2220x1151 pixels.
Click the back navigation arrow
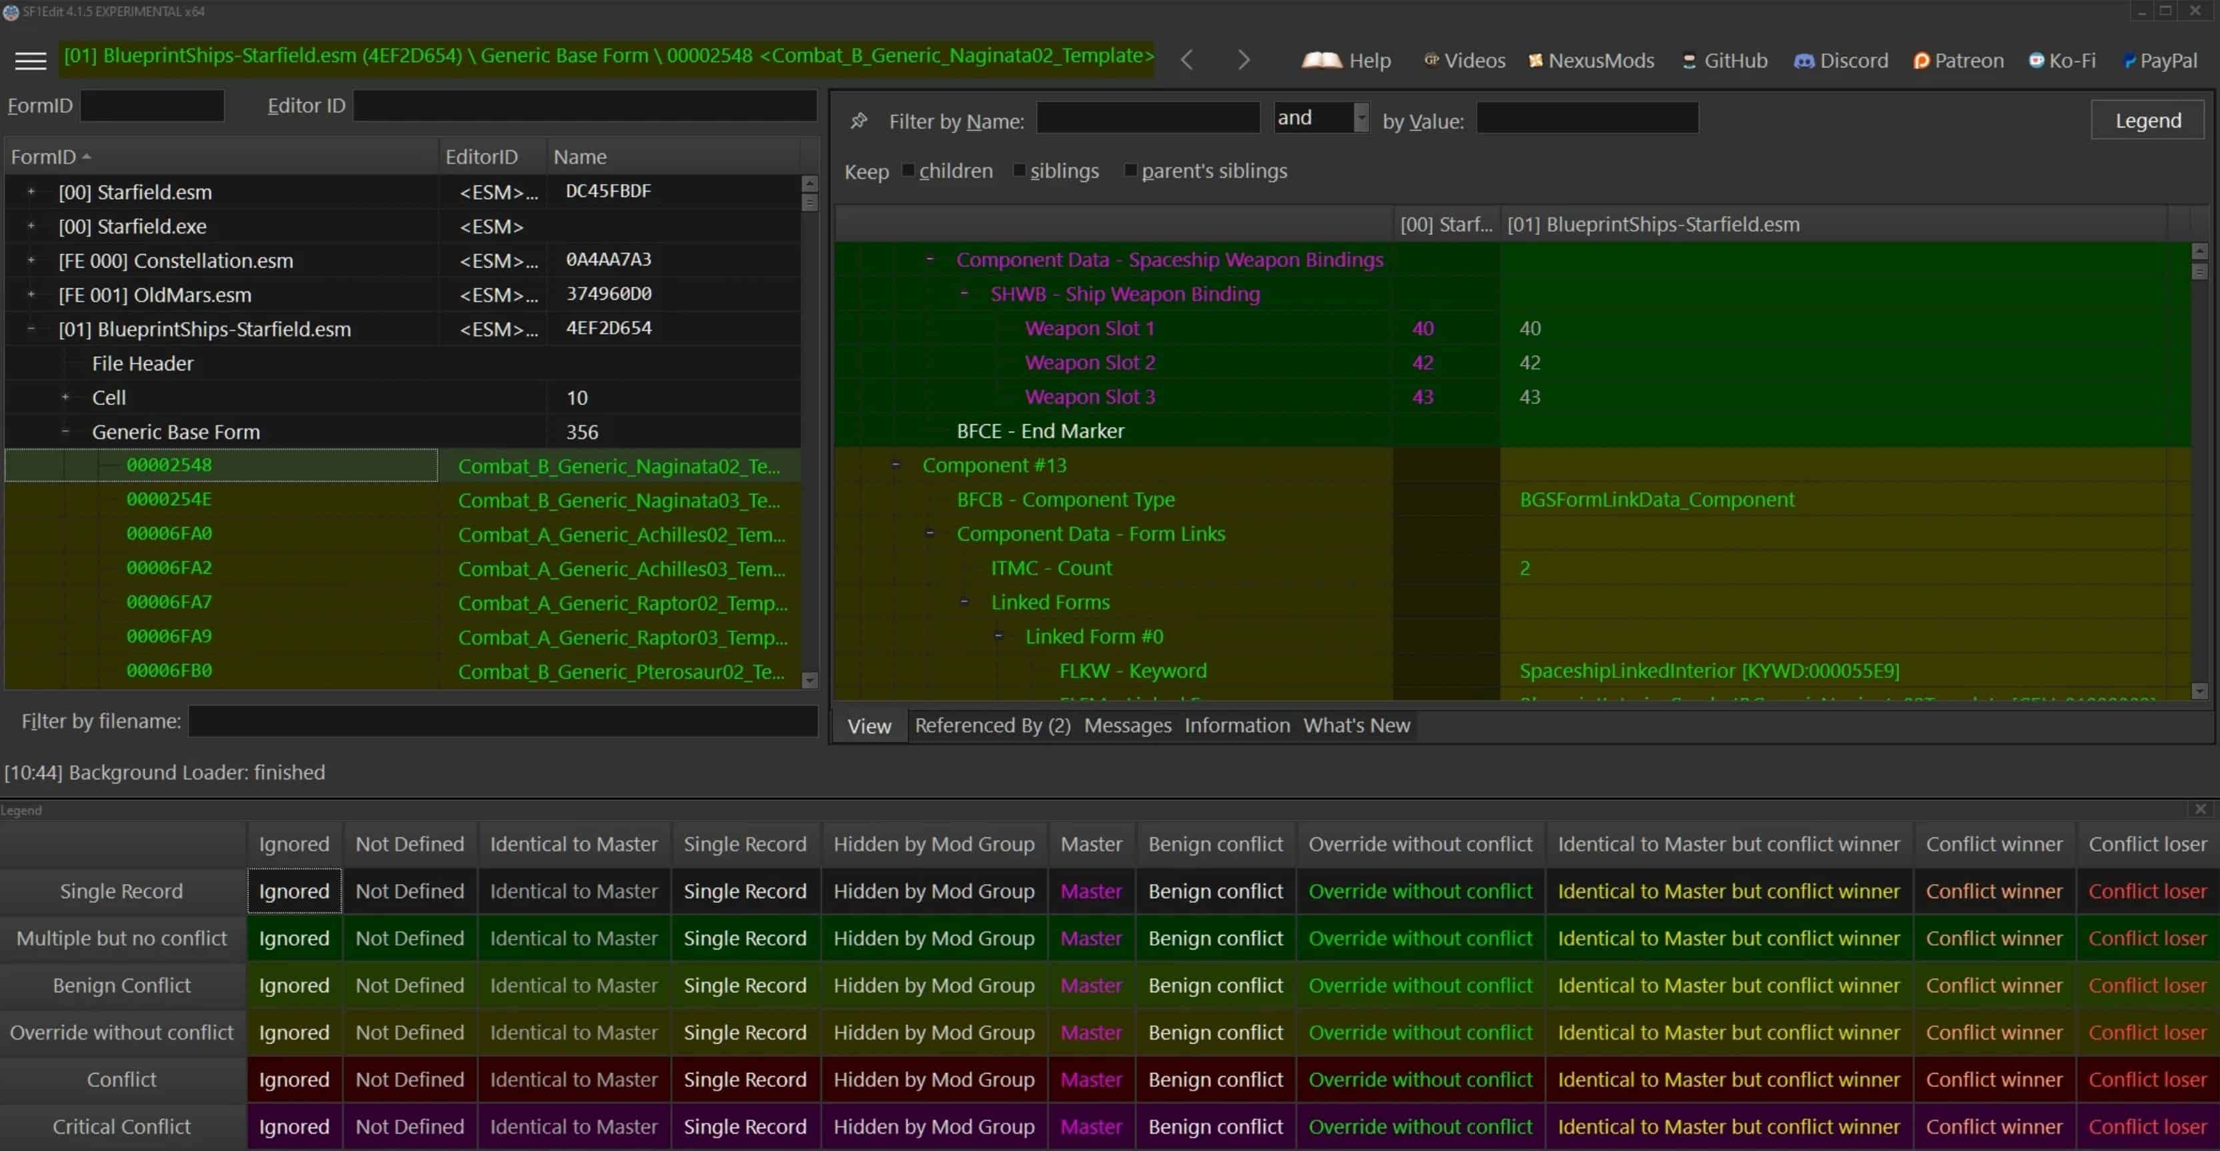click(x=1186, y=60)
